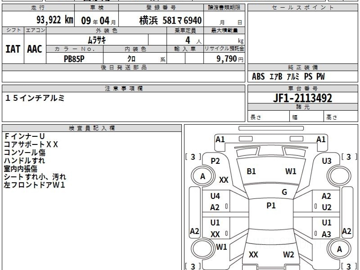Click the 純正装備 header

pyautogui.click(x=303, y=67)
